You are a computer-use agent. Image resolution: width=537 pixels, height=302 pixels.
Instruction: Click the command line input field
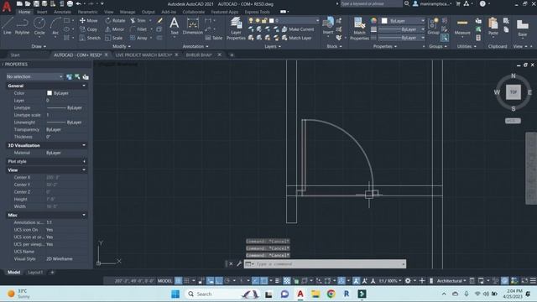coord(325,264)
